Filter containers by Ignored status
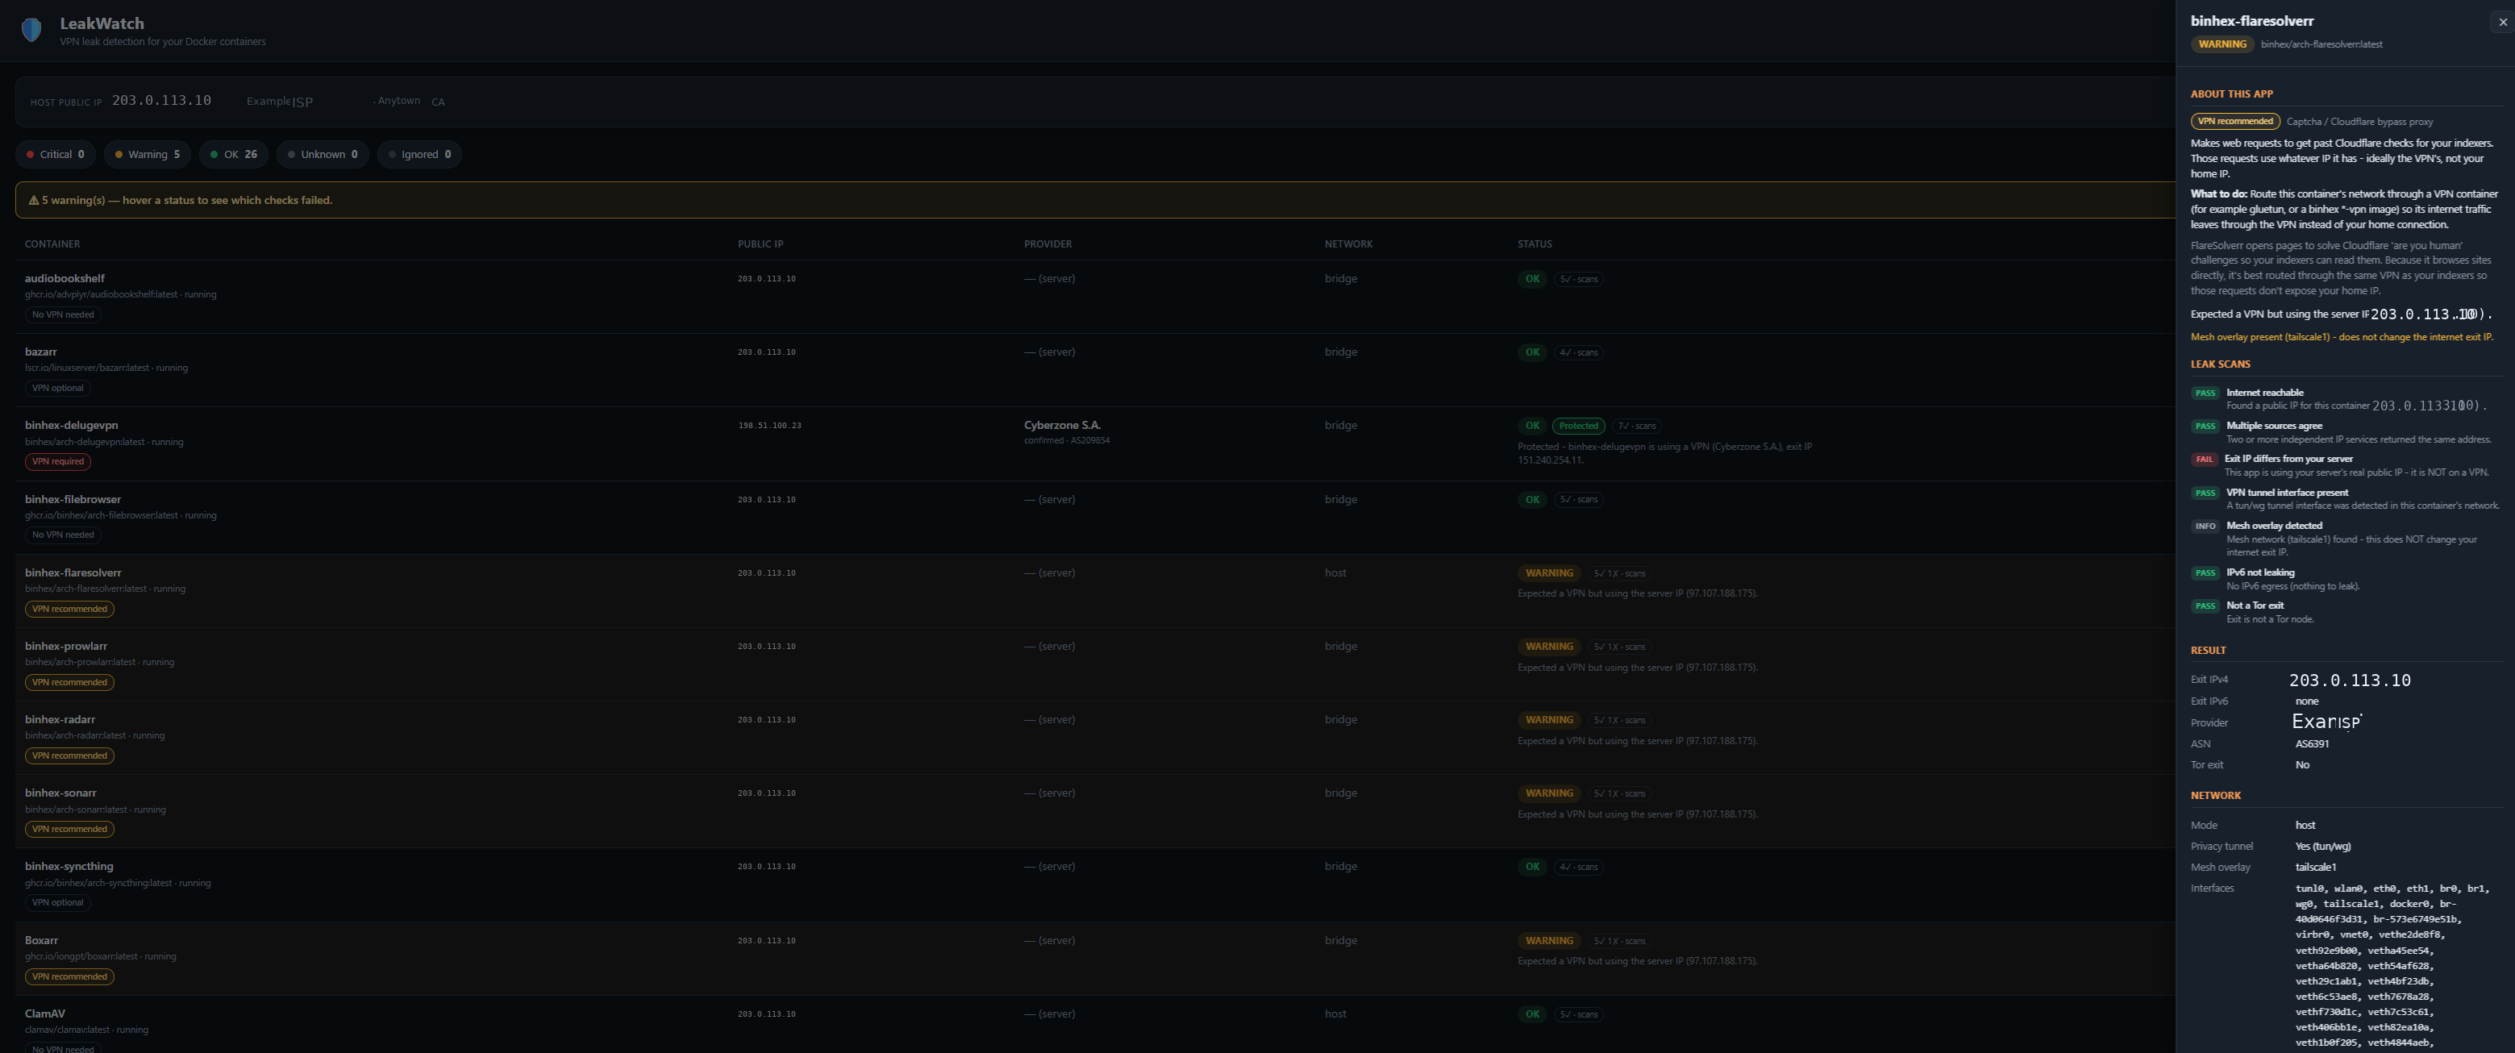Viewport: 2515px width, 1053px height. [418, 154]
